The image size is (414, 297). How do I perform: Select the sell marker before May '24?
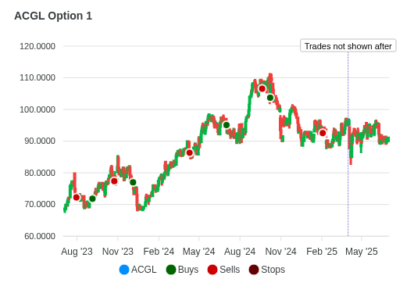(190, 152)
